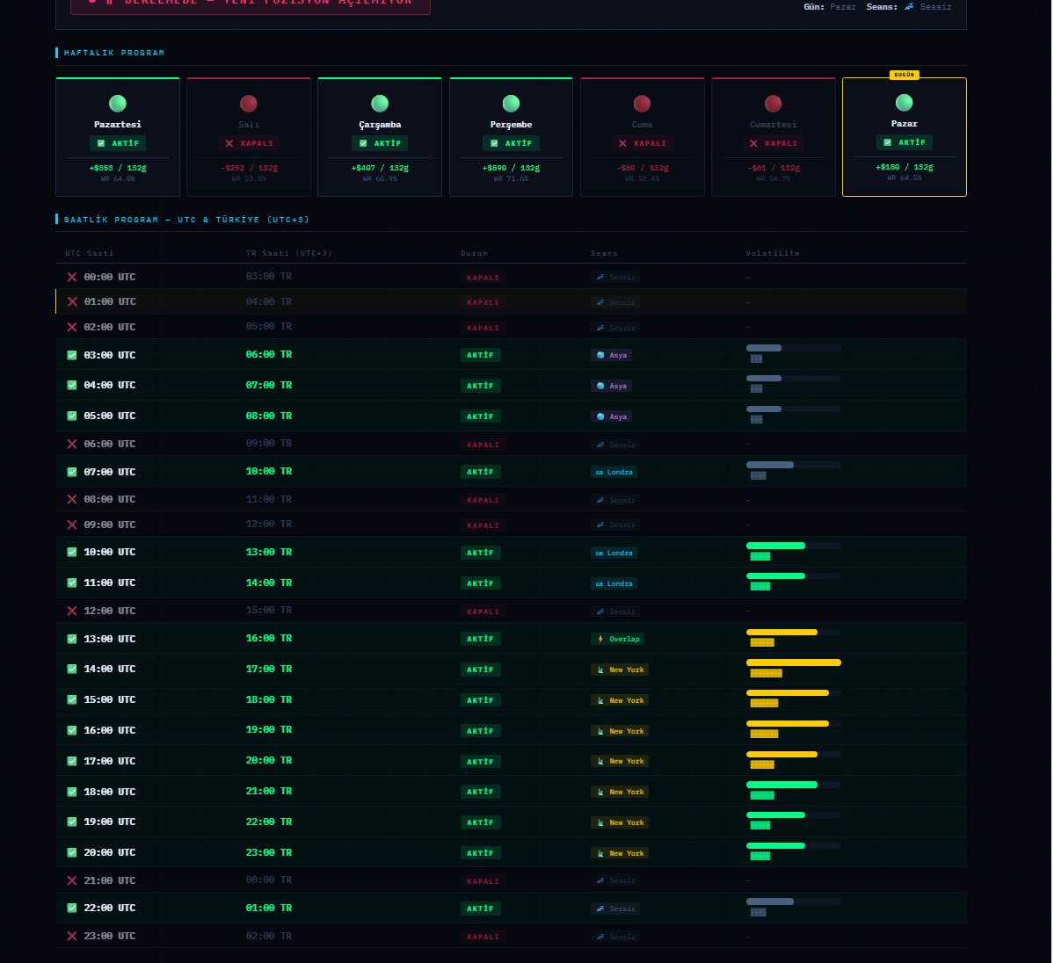Click the Asya session badge at 03:00 UTC
1054x963 pixels.
[611, 356]
